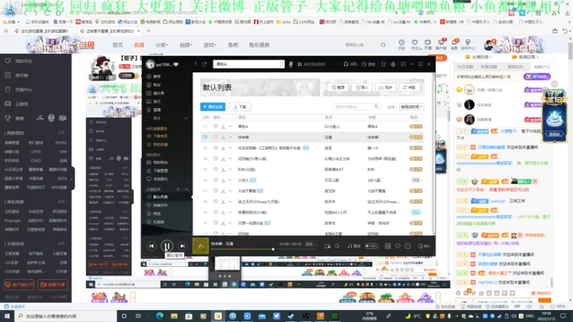Click the 导入 import button
Screen dimensions: 573x322
pyautogui.click(x=362, y=87)
